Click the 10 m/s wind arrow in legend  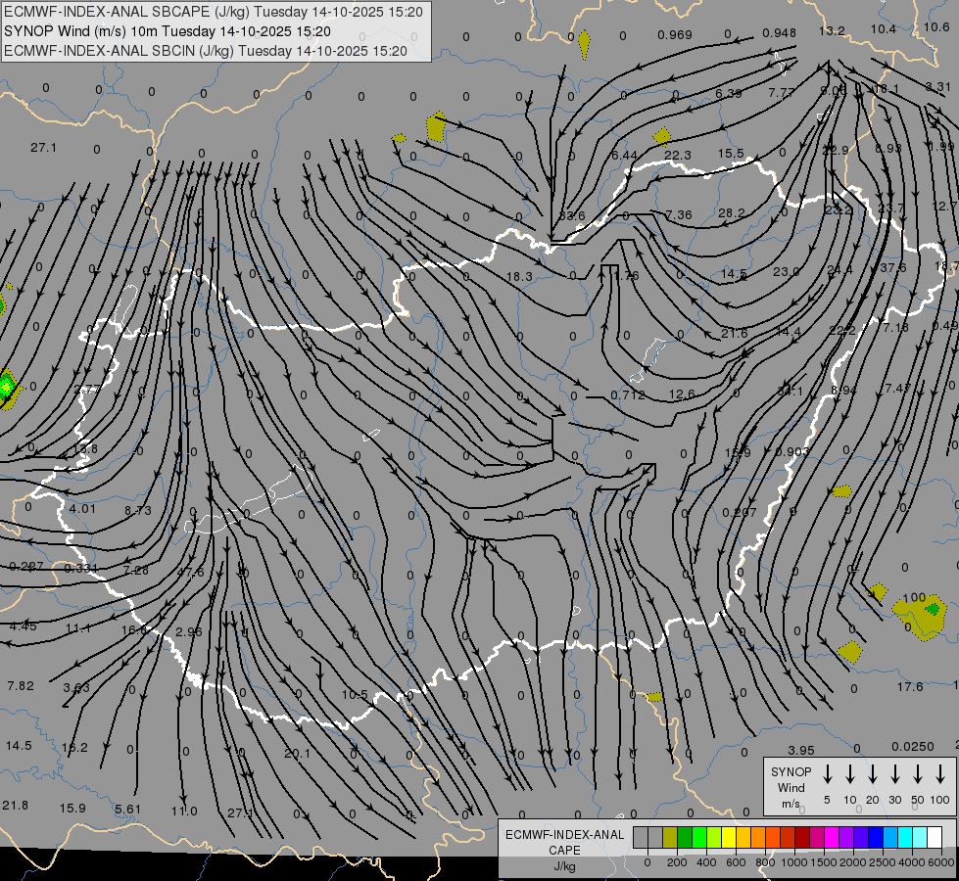pyautogui.click(x=850, y=774)
